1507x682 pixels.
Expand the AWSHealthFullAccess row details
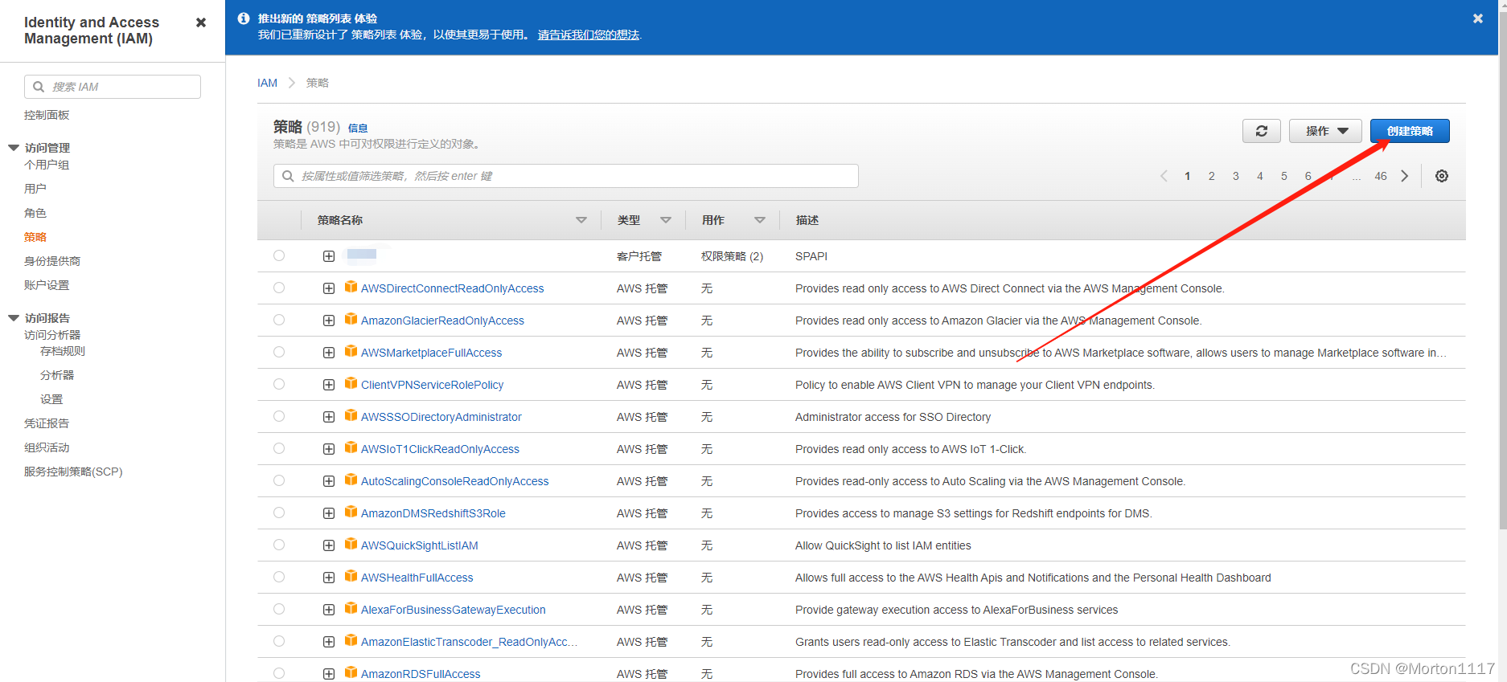[x=329, y=578]
